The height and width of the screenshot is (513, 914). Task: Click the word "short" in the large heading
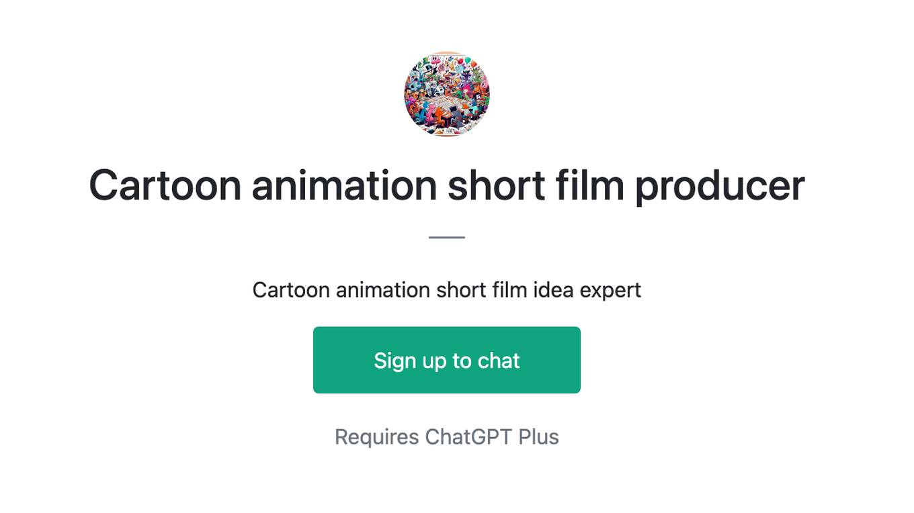coord(496,185)
